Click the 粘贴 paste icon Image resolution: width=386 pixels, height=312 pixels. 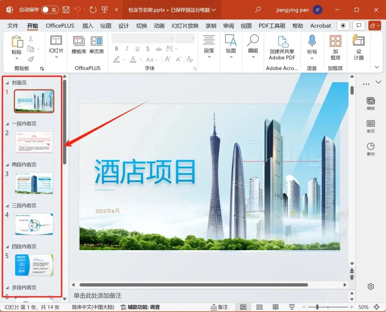[x=17, y=41]
